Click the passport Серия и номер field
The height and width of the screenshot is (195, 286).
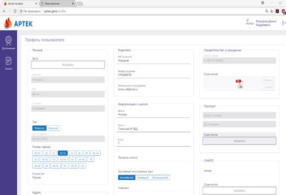(x=239, y=115)
